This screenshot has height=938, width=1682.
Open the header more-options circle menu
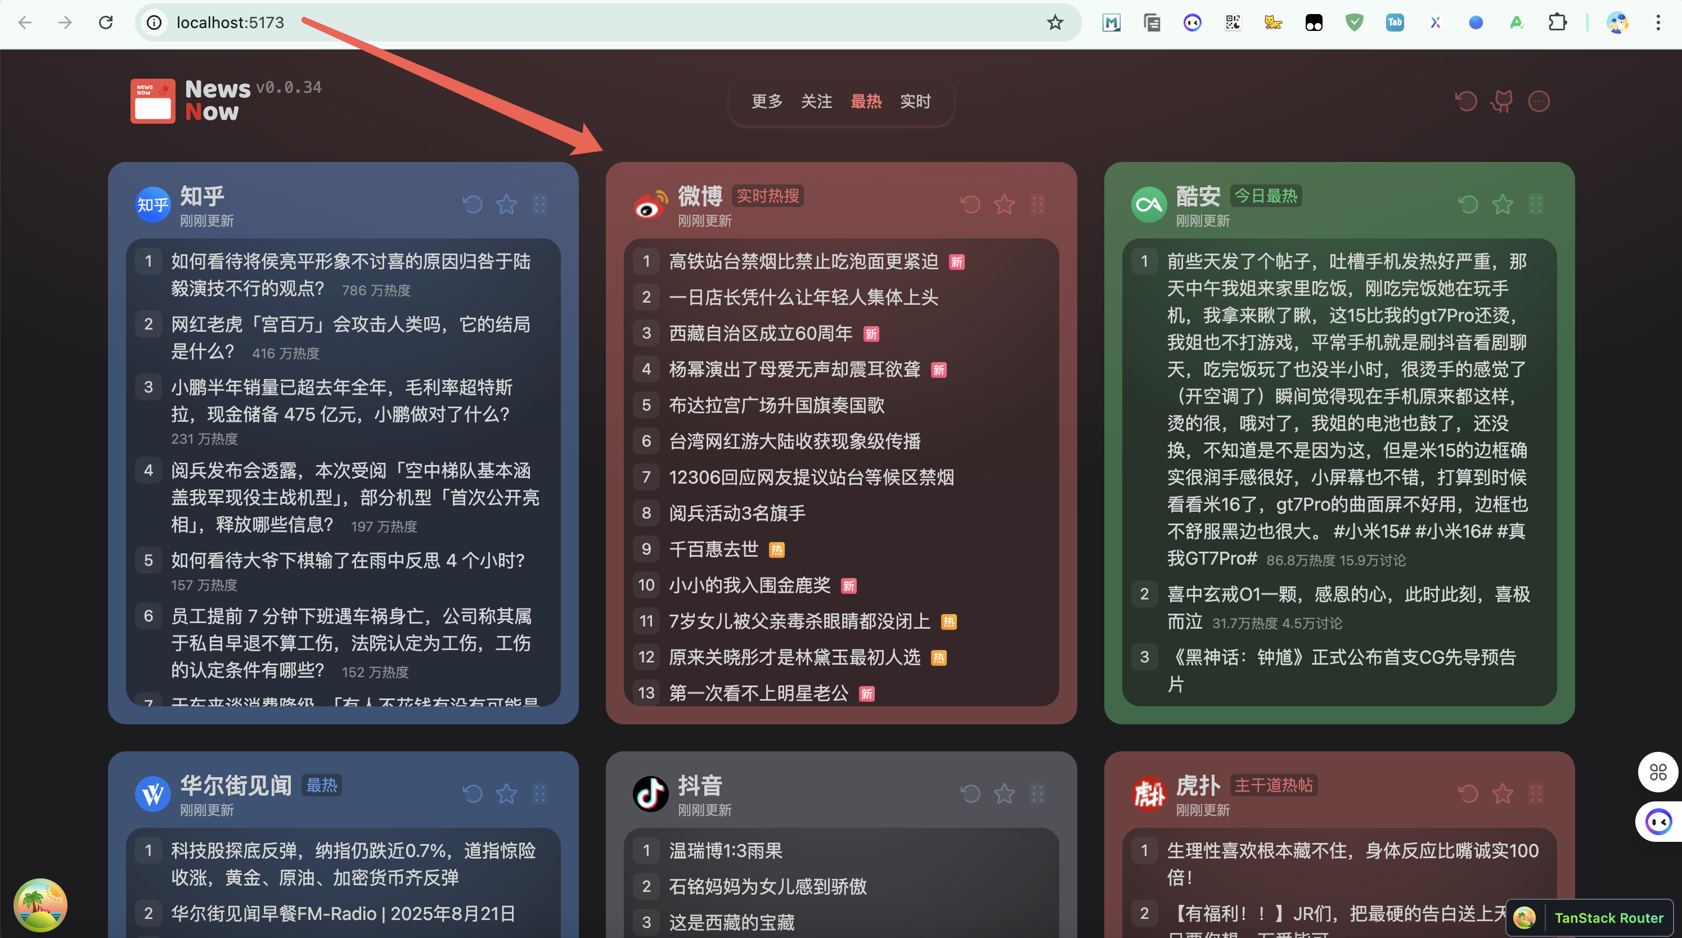(x=1539, y=101)
